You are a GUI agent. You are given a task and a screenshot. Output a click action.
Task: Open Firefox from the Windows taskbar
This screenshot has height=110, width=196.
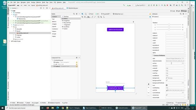tap(48, 108)
